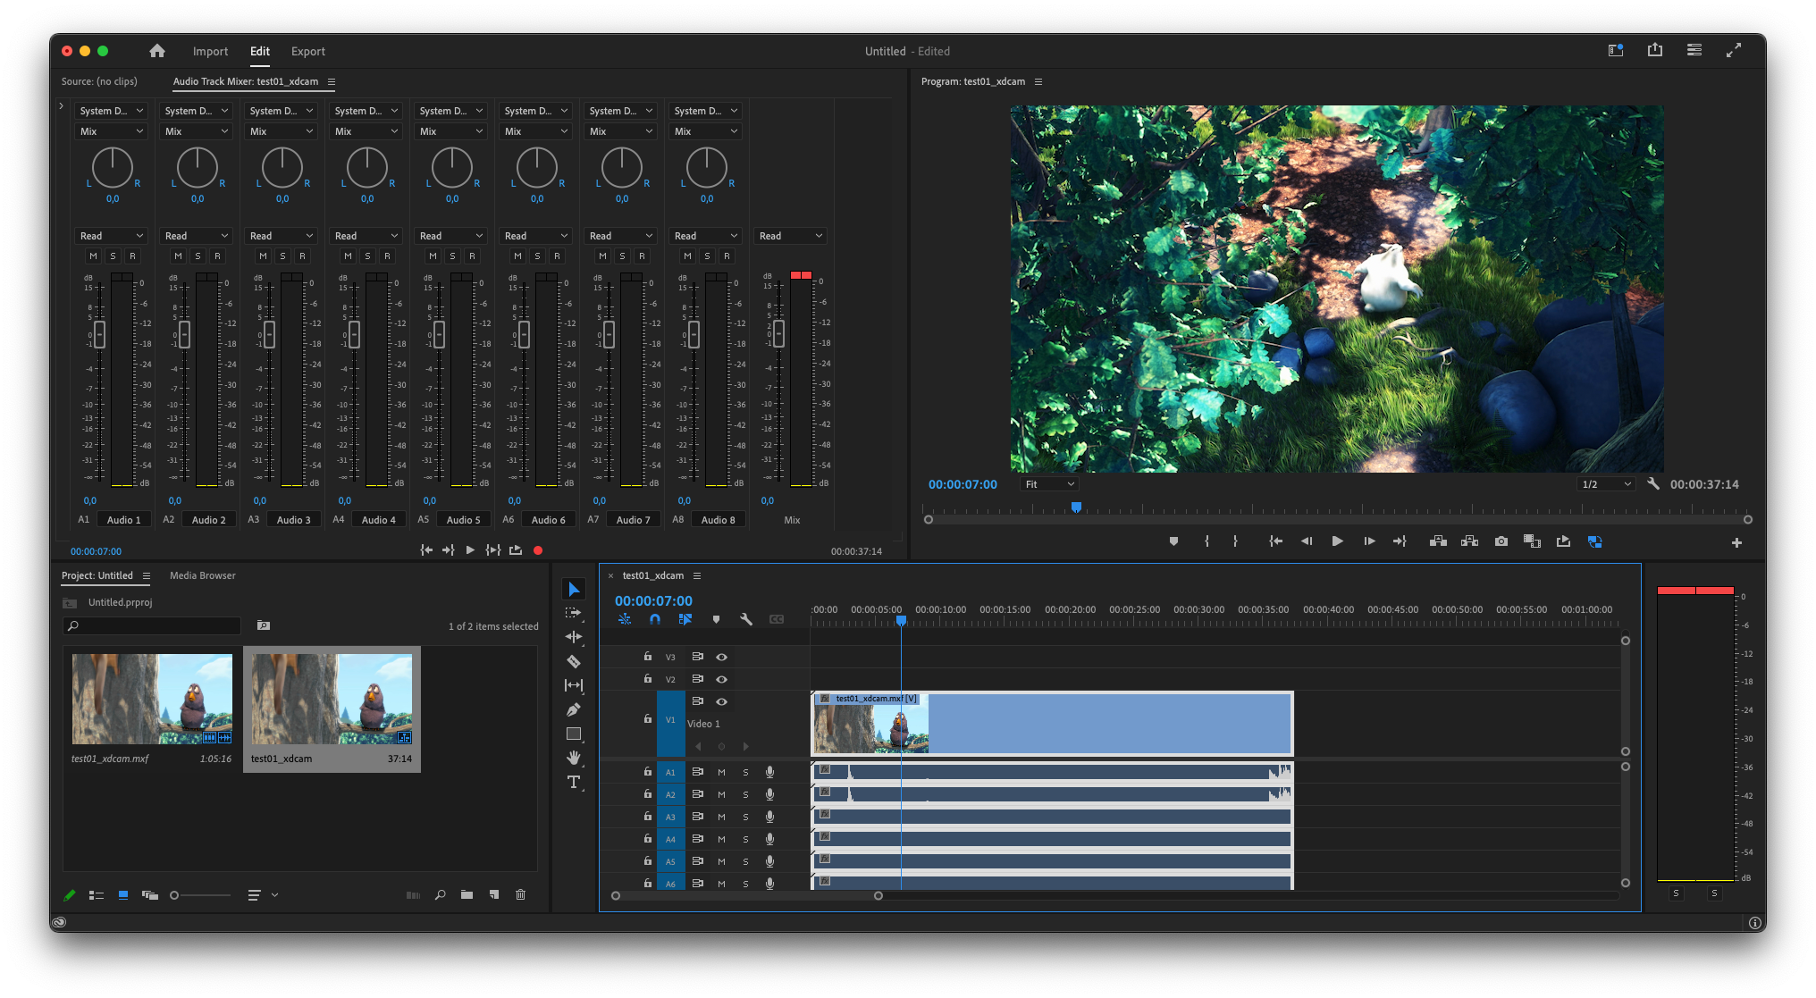Solo track A2 in the timeline

point(745,794)
